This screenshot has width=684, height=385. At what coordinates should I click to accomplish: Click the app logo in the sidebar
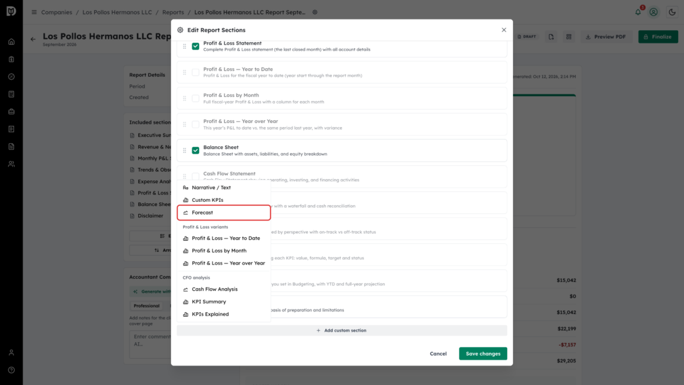coord(11,11)
